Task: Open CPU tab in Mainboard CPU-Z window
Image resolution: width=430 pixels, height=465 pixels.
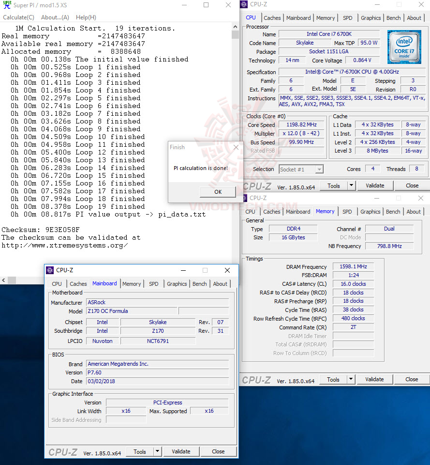Action: click(x=57, y=284)
